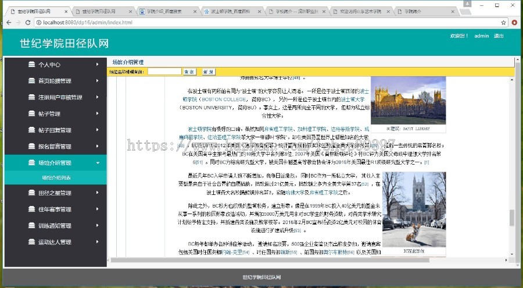Click the stack icon beside 训练通知管理

[32, 226]
